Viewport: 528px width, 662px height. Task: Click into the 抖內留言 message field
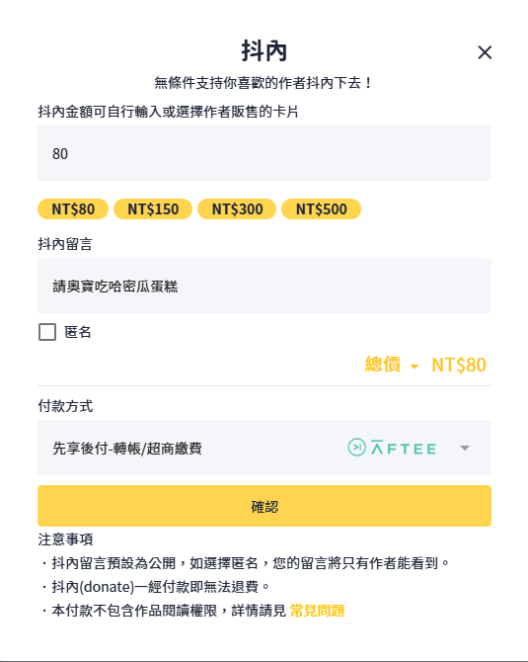(264, 286)
